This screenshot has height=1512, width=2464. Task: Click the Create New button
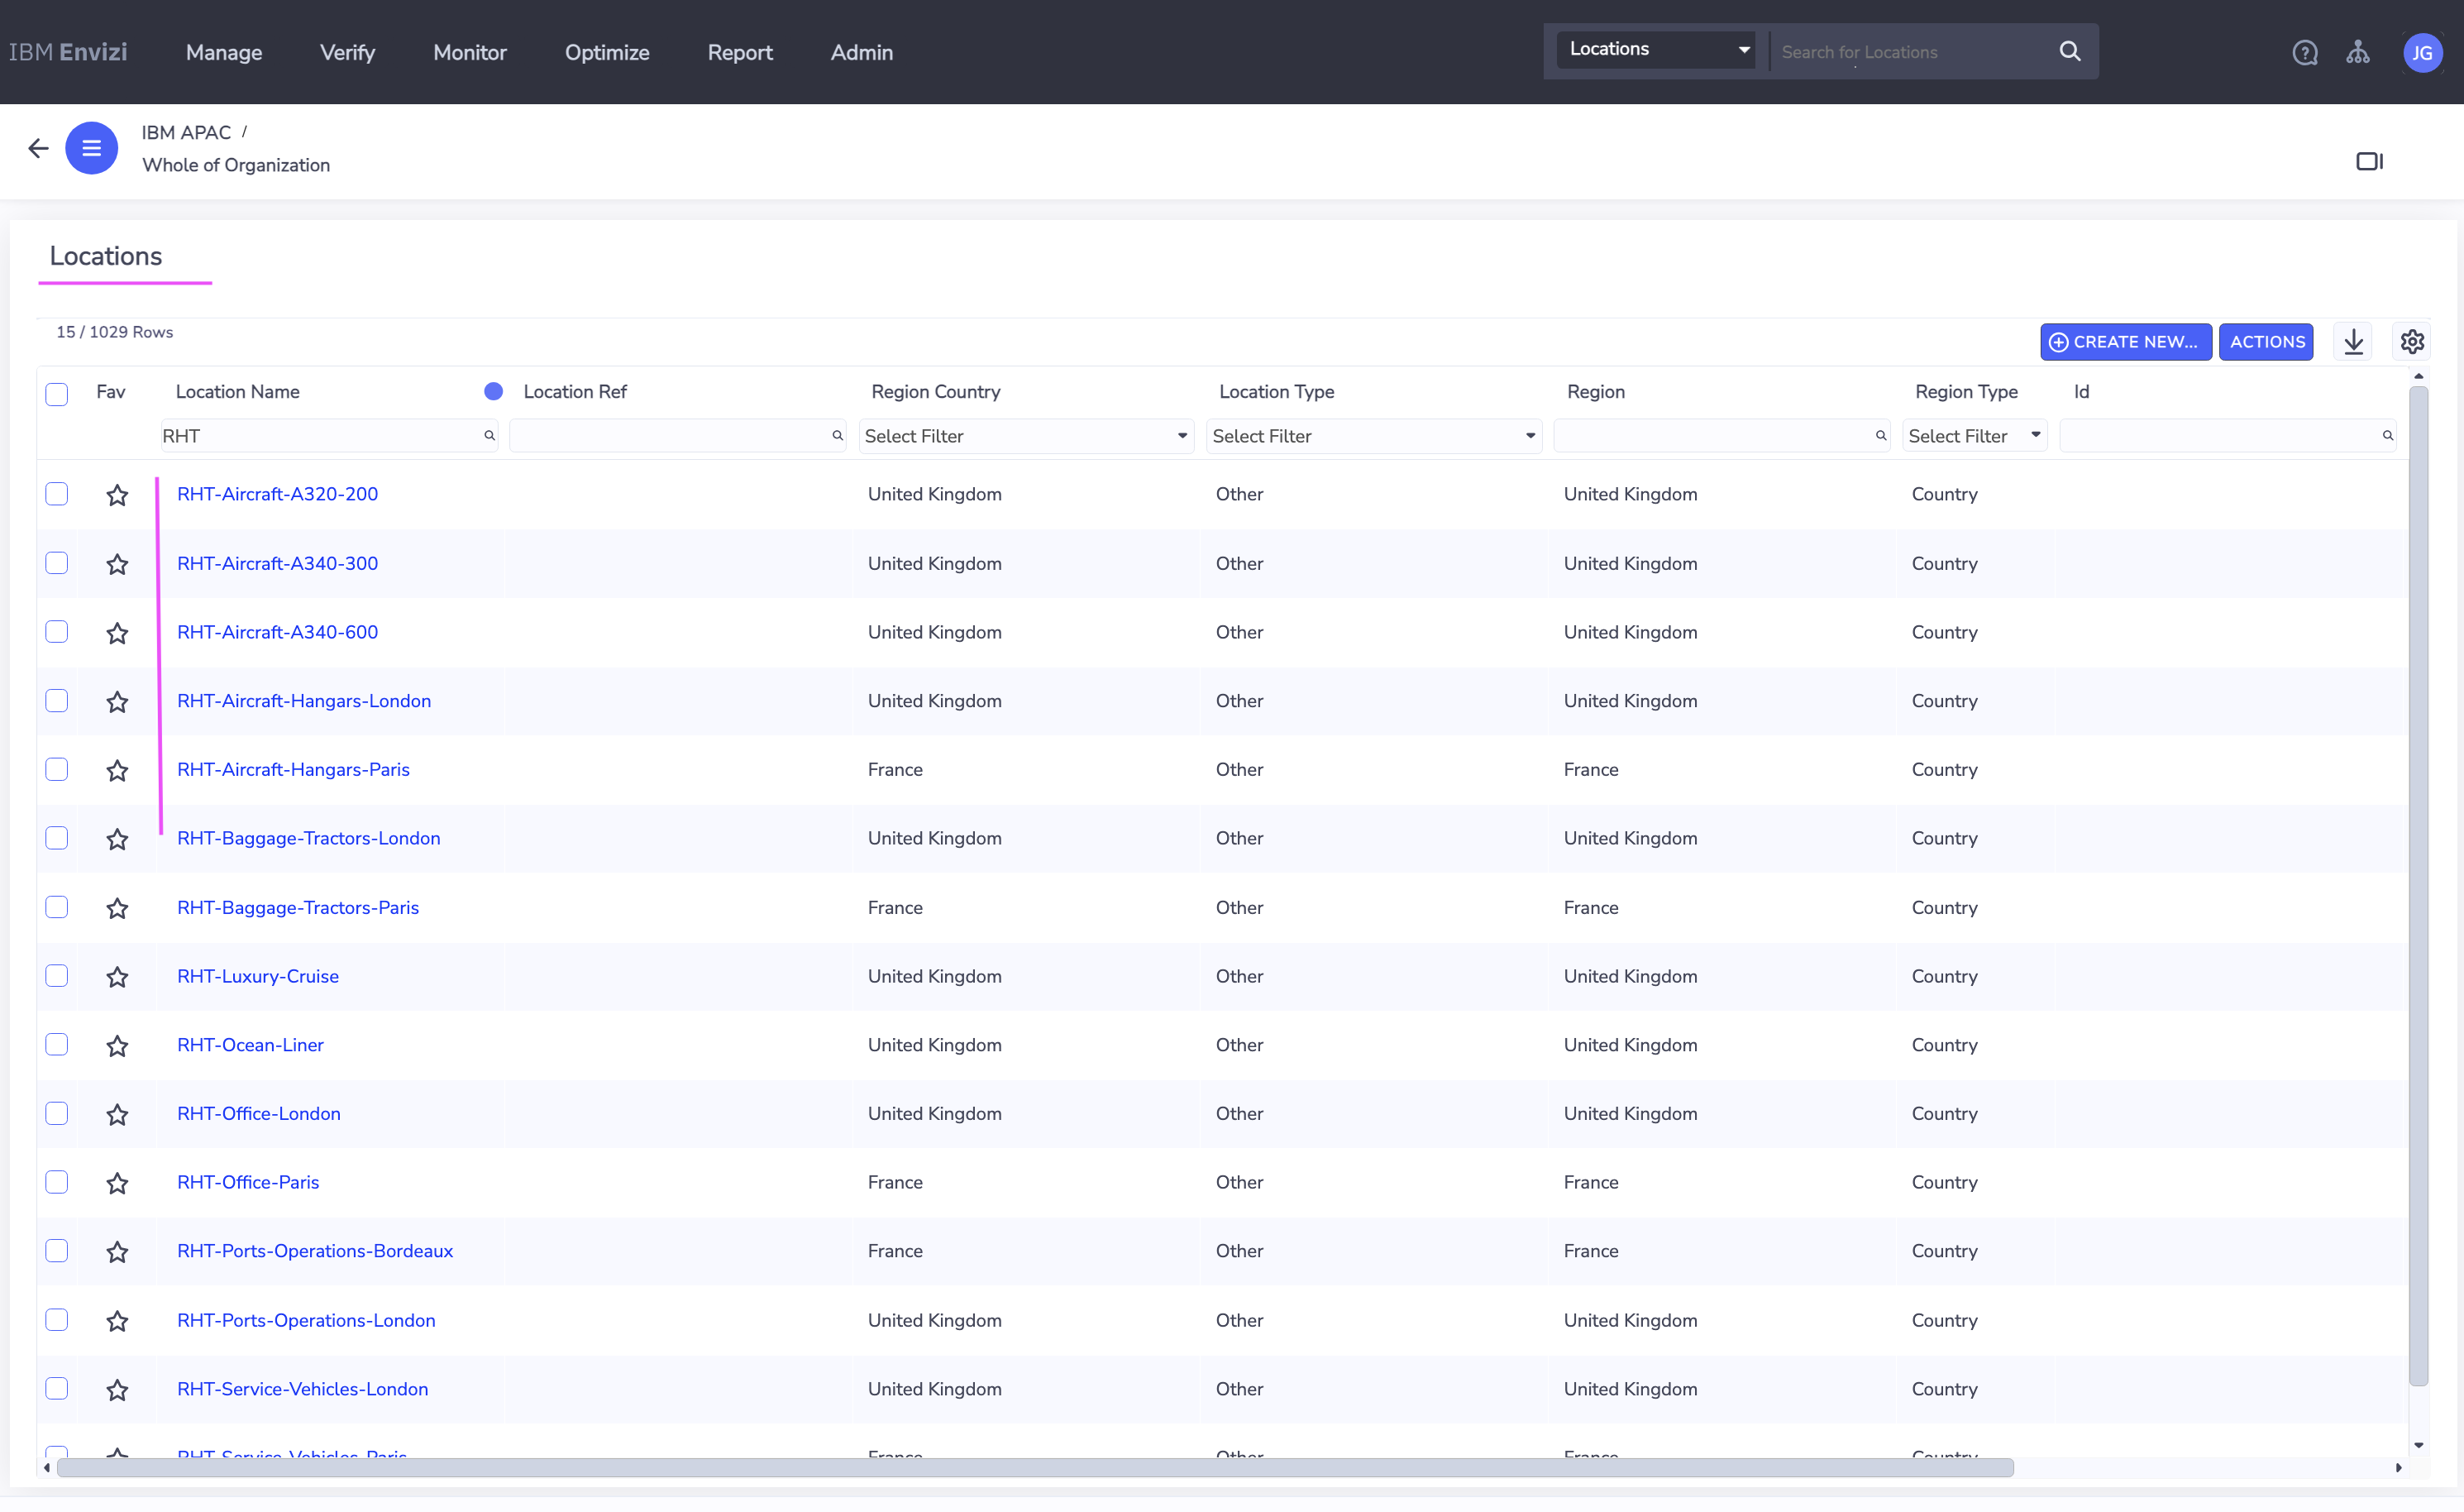2125,342
